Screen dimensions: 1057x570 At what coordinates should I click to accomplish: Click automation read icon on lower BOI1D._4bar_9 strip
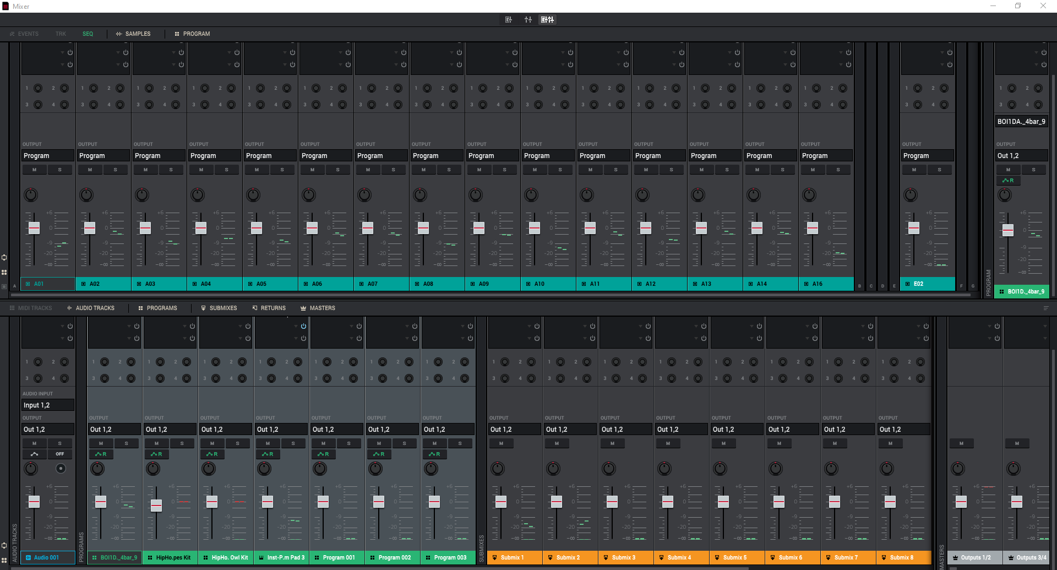click(101, 454)
